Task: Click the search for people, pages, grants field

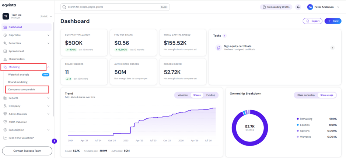Action: [115, 7]
